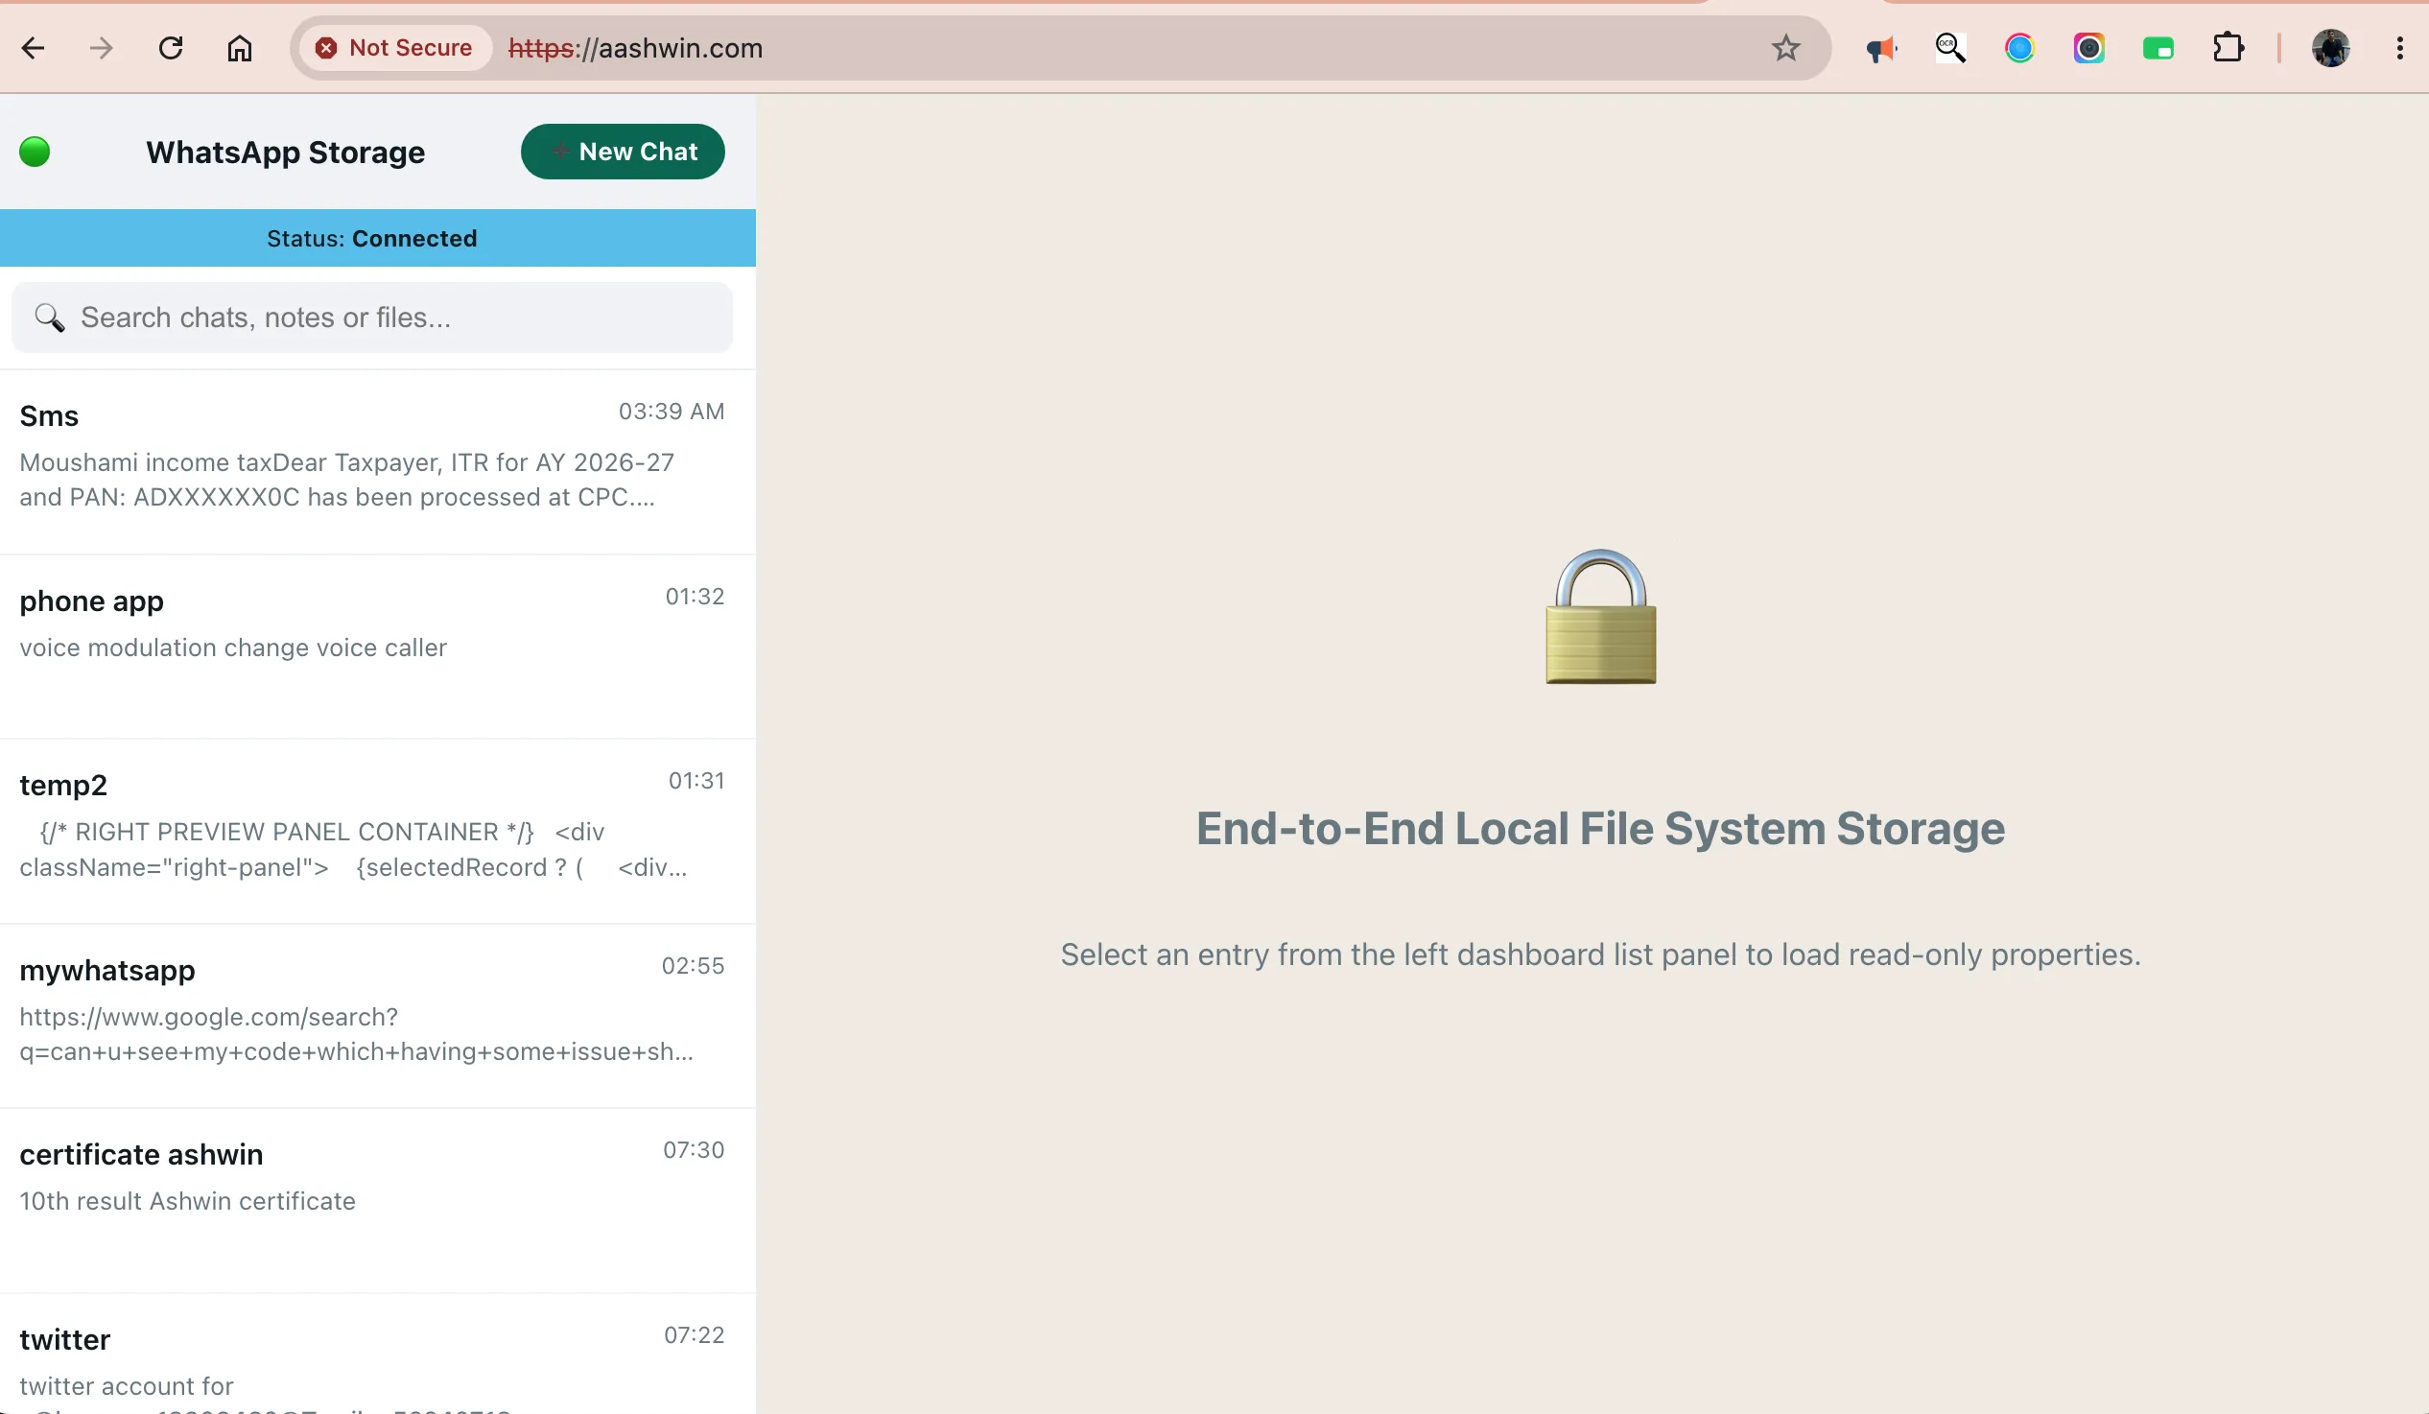This screenshot has height=1414, width=2429.
Task: Click the 07:30 timestamp
Action: point(693,1150)
